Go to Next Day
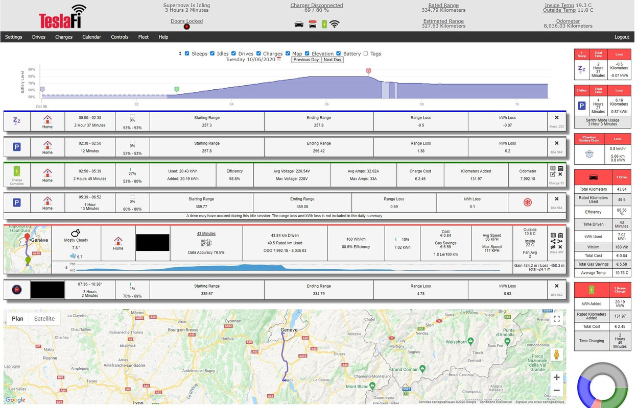 click(x=333, y=60)
